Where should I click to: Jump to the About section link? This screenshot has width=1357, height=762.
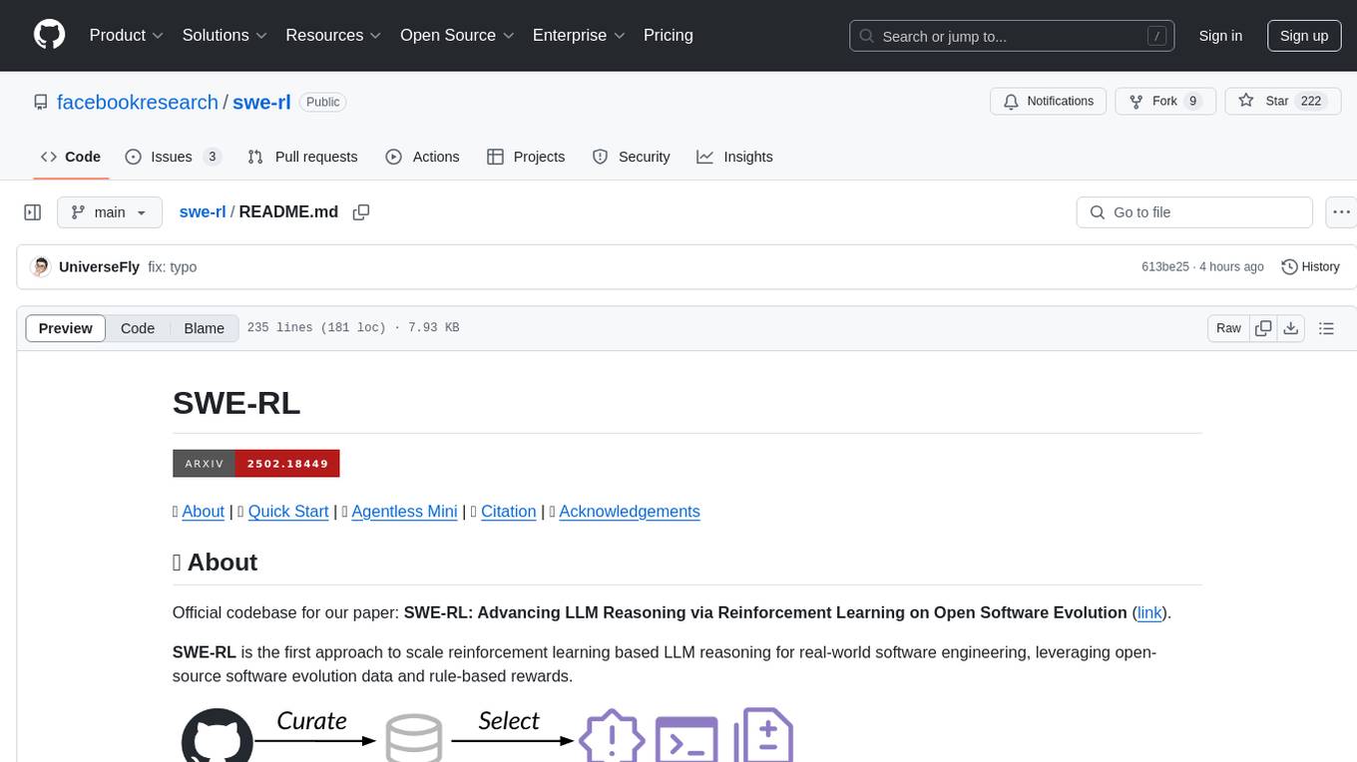pyautogui.click(x=203, y=511)
